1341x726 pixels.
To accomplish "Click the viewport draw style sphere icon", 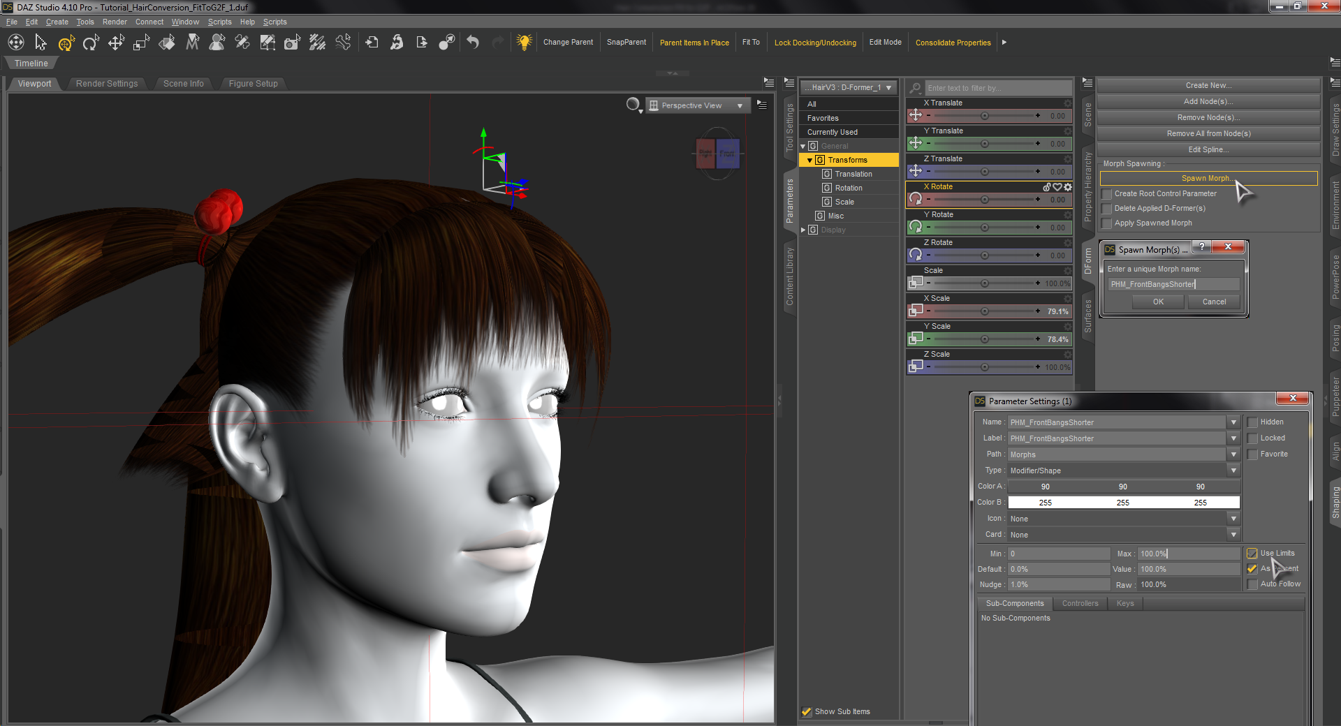I will (633, 105).
